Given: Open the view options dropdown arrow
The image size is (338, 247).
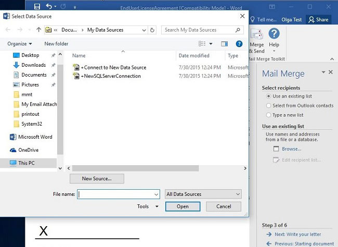Looking at the screenshot, I should click(x=211, y=44).
